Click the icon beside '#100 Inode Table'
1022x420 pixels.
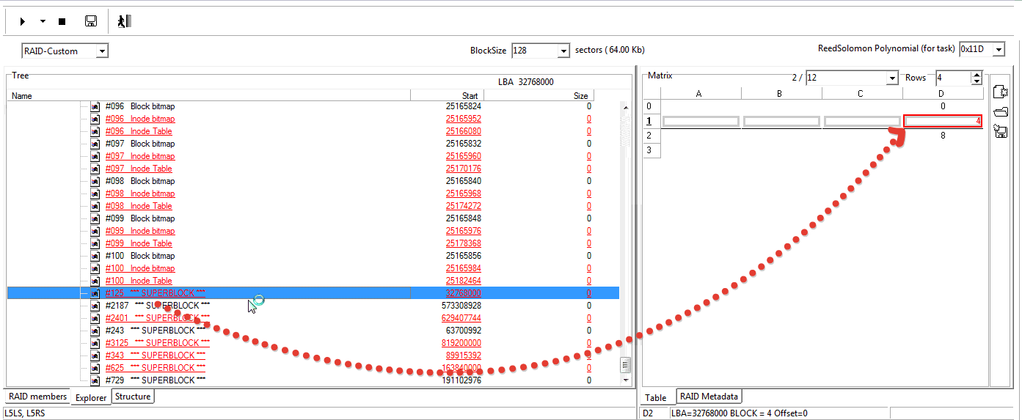tap(95, 281)
